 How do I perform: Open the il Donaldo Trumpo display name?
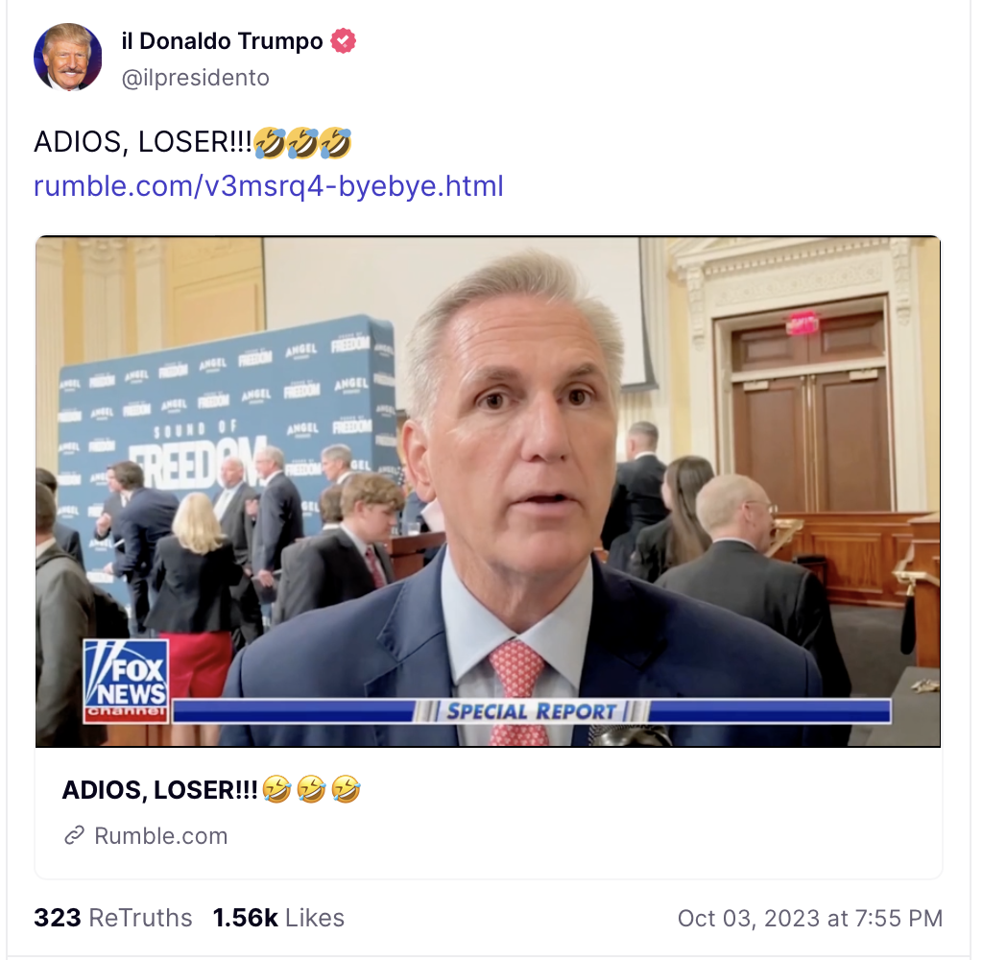[222, 40]
